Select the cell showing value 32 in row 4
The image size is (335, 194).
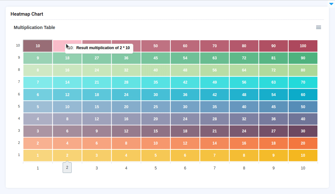tap(244, 119)
